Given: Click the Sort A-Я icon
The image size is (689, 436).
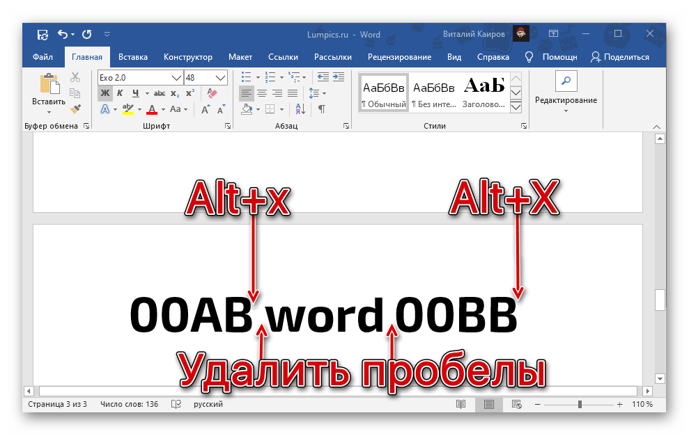Looking at the screenshot, I should coord(299,109).
